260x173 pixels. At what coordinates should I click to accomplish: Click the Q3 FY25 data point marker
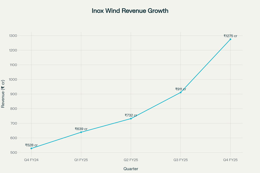(x=181, y=93)
